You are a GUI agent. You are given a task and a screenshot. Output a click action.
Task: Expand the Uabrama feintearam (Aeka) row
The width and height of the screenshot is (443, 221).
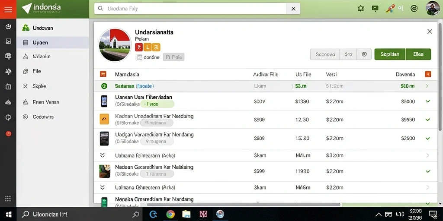click(103, 155)
